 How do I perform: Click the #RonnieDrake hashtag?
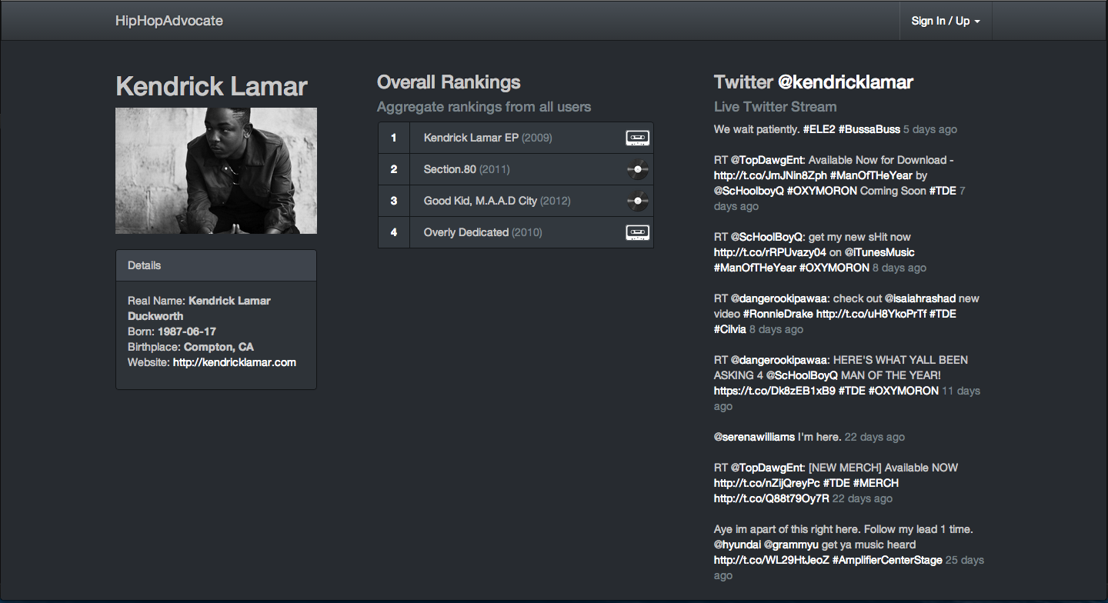778,314
